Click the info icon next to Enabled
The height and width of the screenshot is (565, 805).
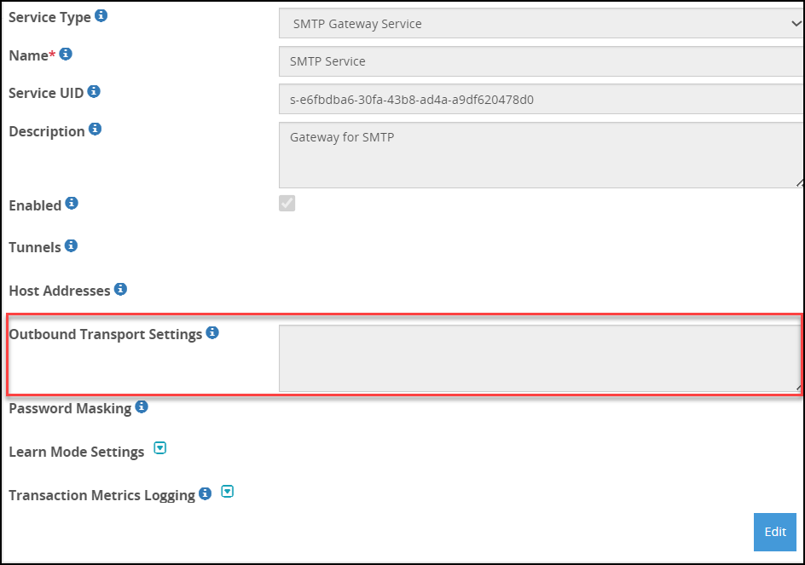click(x=72, y=203)
